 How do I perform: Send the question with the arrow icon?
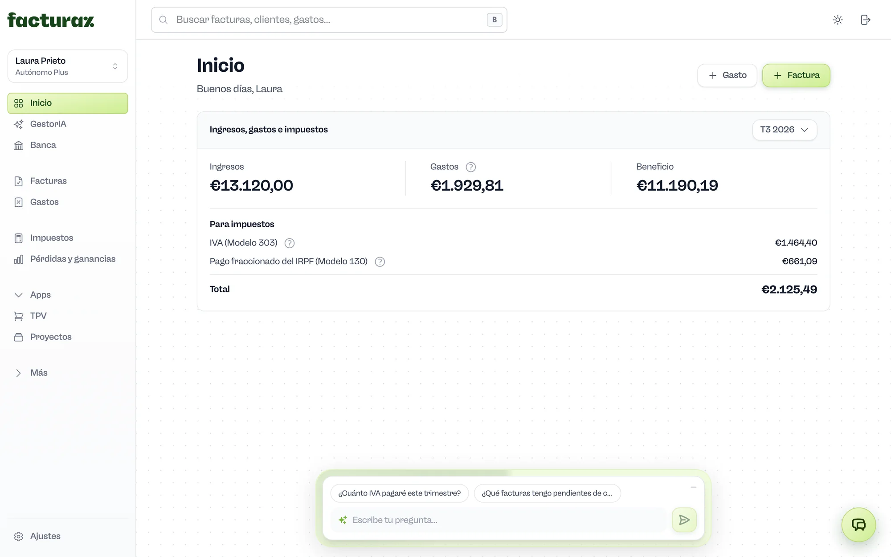pos(684,520)
